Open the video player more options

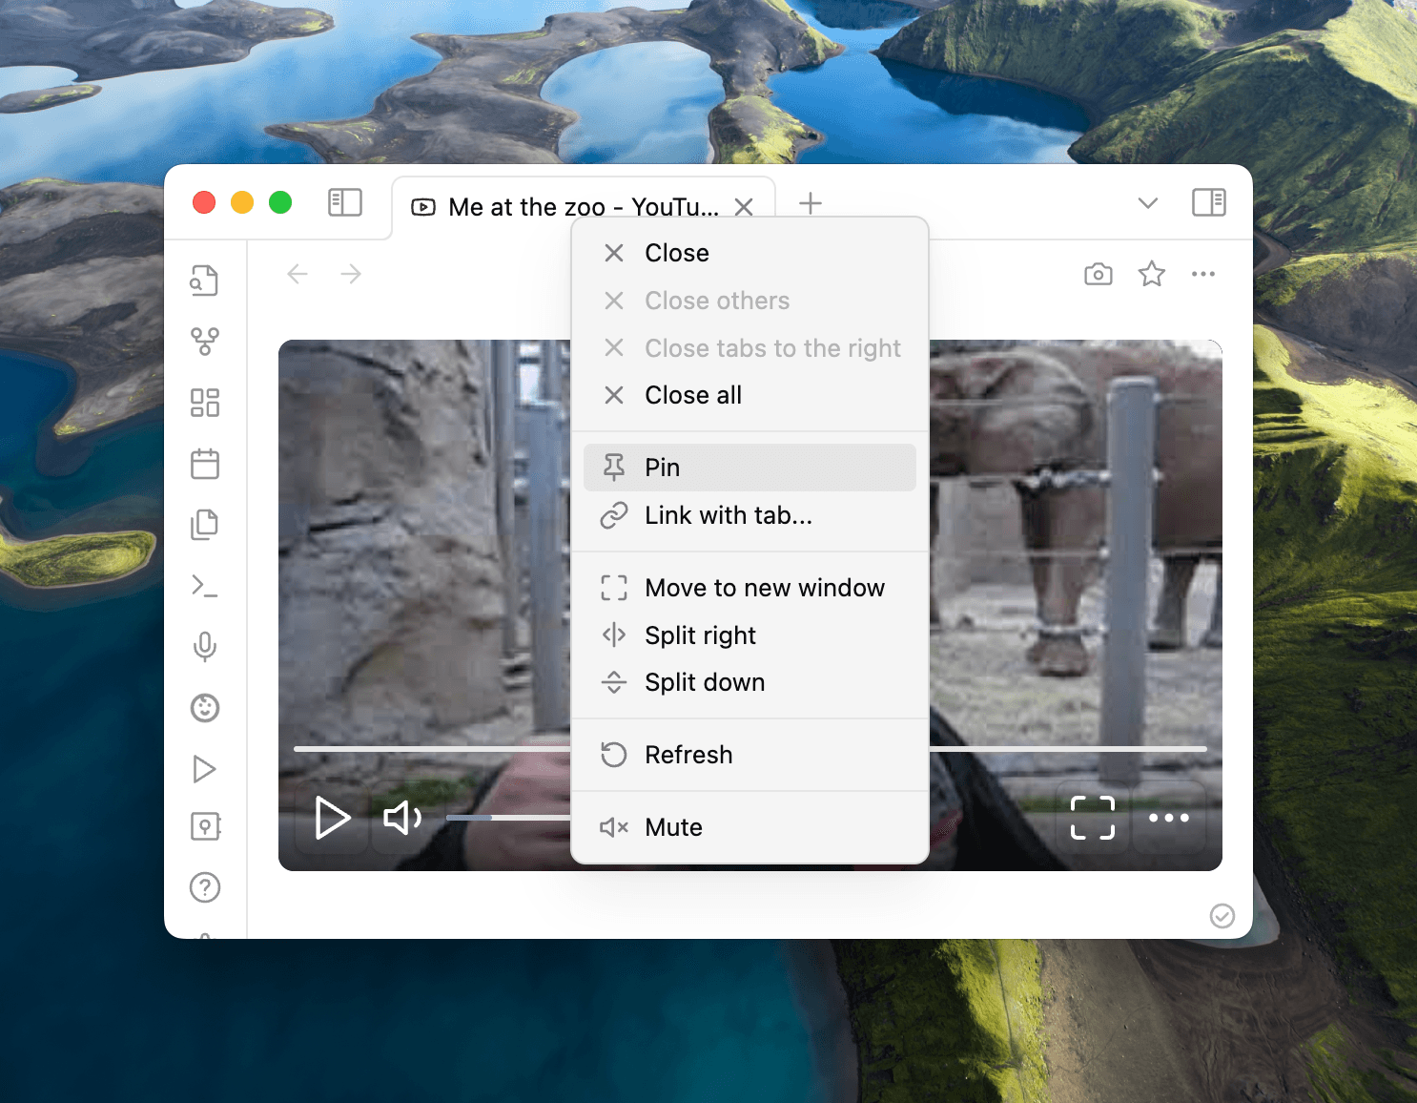(1168, 818)
